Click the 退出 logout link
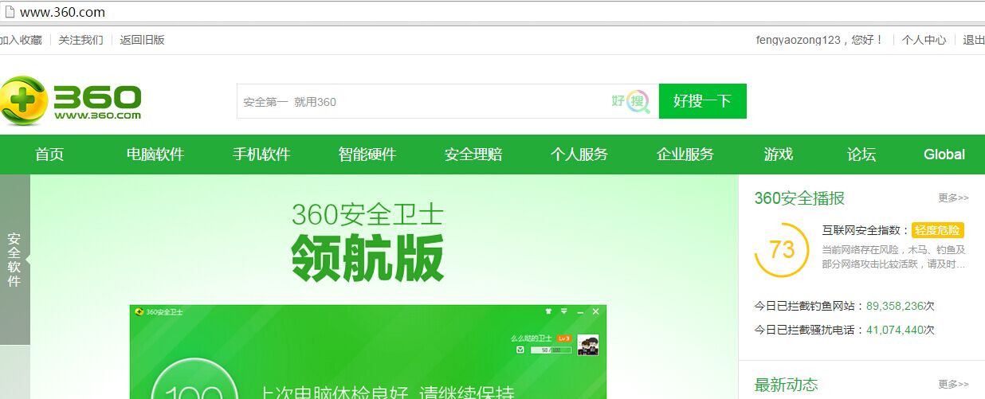The width and height of the screenshot is (985, 399). click(974, 40)
